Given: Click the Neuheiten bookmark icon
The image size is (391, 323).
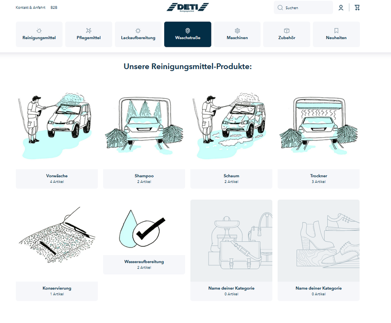Looking at the screenshot, I should pyautogui.click(x=336, y=31).
